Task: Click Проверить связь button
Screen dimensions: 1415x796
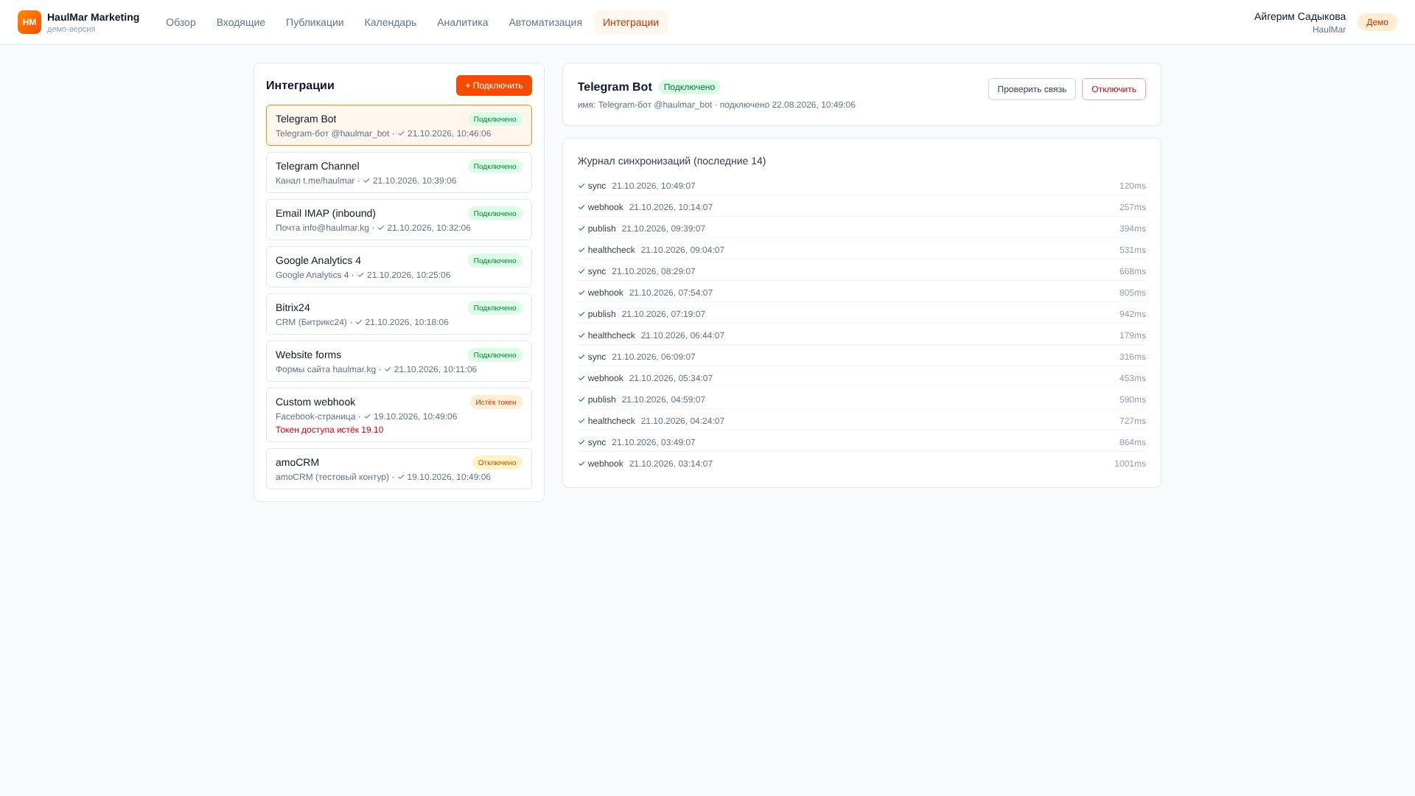Action: (1032, 89)
